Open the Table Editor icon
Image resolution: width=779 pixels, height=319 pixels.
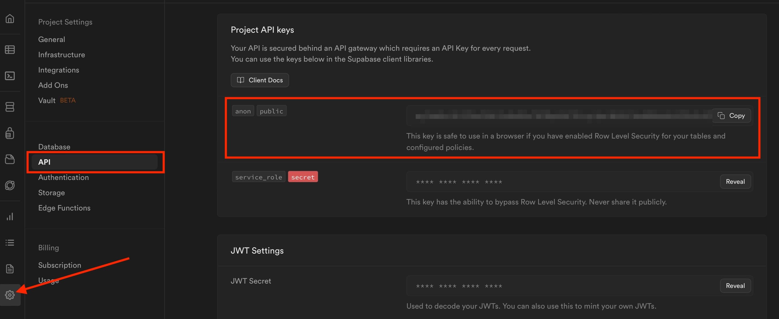(x=10, y=49)
